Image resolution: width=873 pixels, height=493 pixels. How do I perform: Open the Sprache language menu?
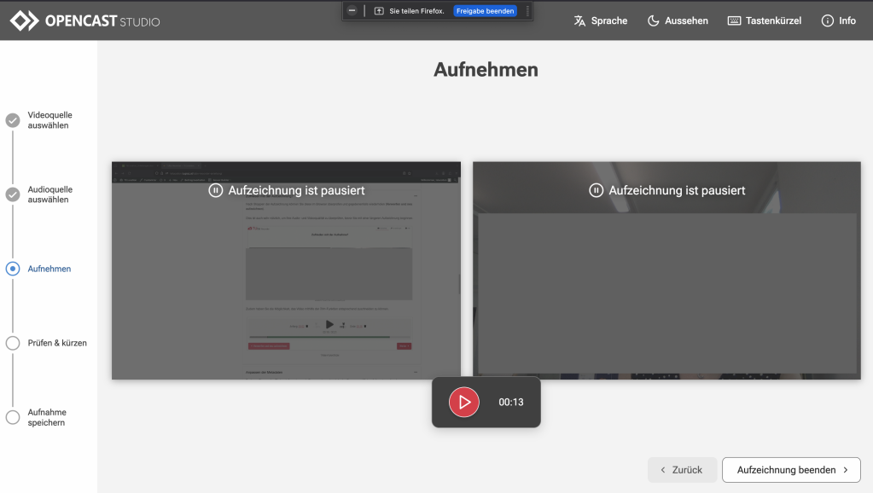600,20
